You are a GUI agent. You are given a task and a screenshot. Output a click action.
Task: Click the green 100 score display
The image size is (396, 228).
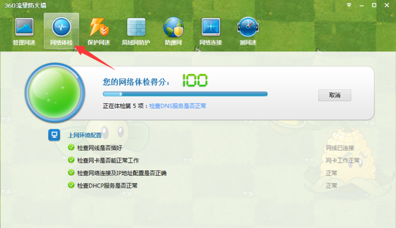pyautogui.click(x=195, y=81)
